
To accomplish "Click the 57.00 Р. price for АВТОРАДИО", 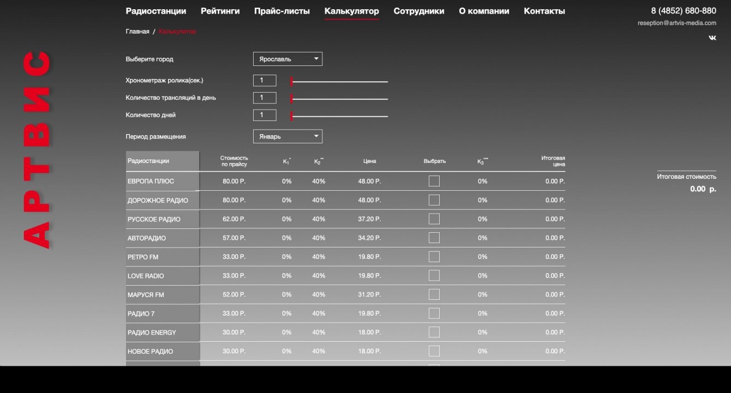I will 234,238.
